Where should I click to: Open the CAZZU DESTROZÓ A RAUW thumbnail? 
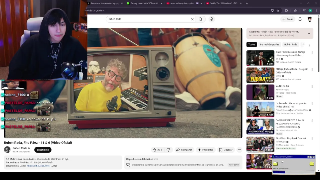[x=260, y=126]
